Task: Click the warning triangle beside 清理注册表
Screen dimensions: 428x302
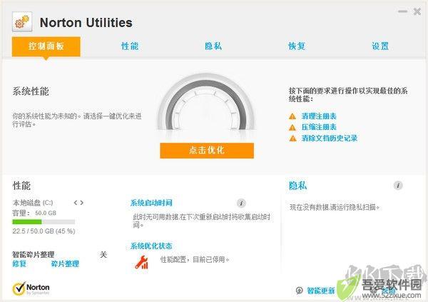Action: 292,116
